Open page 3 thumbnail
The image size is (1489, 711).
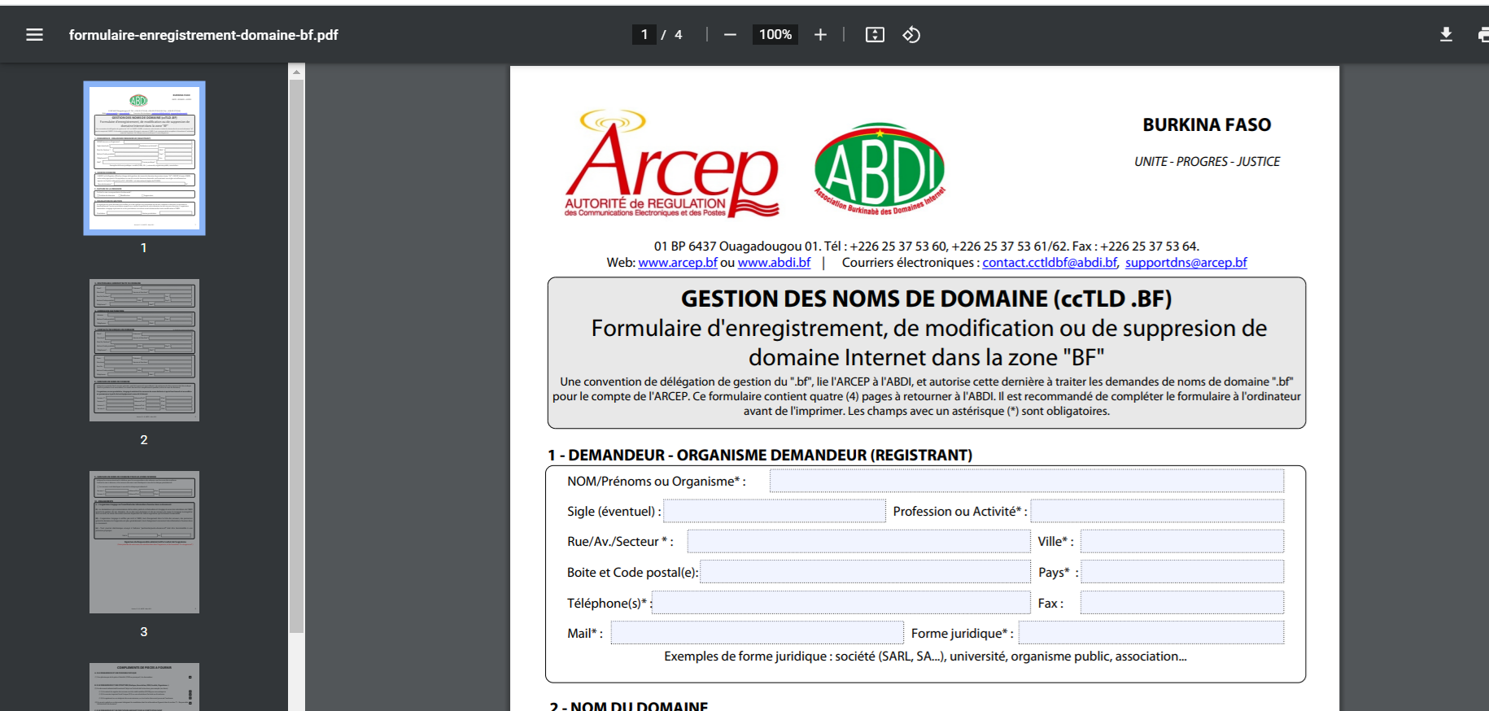point(144,542)
